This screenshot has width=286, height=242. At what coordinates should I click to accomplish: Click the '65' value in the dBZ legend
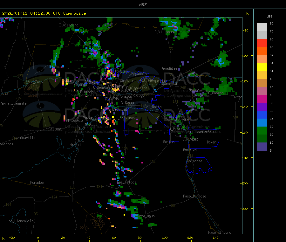[271, 39]
